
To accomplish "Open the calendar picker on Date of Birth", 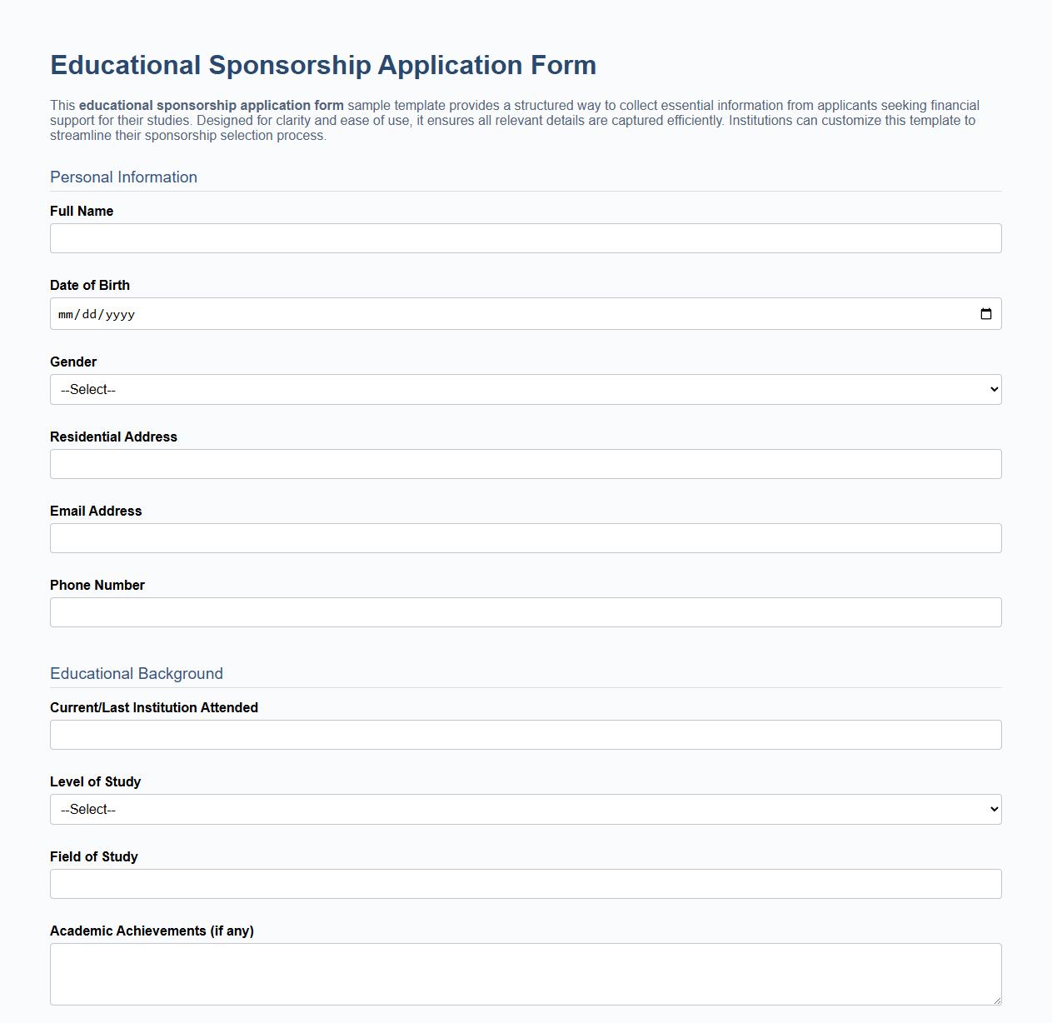I will click(x=986, y=314).
